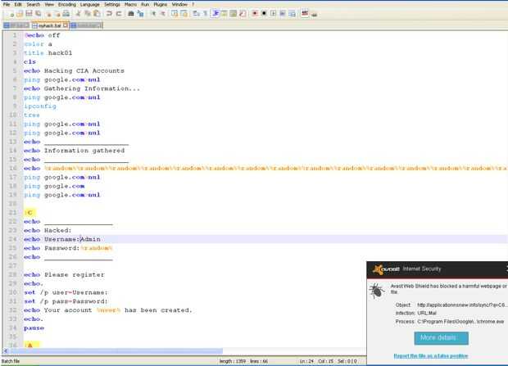The width and height of the screenshot is (508, 366).
Task: Open Find with the binoculars icon
Action: [x=131, y=14]
